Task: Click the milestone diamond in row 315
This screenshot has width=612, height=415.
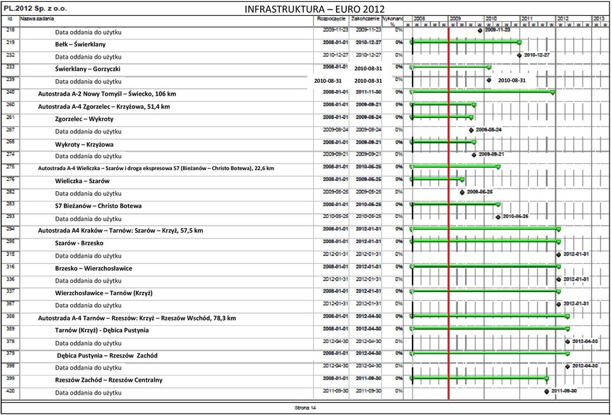Action: pyautogui.click(x=558, y=254)
